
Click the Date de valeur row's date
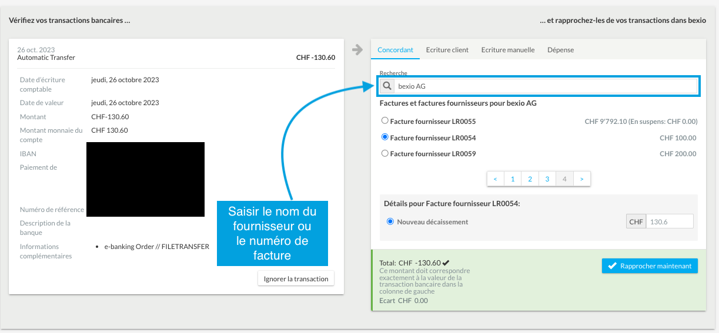click(125, 103)
